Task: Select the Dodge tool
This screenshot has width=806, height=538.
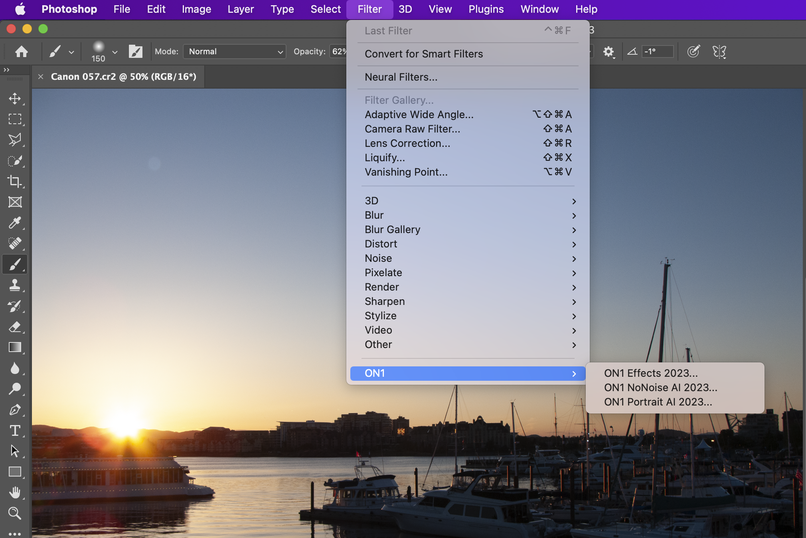Action: coord(15,389)
